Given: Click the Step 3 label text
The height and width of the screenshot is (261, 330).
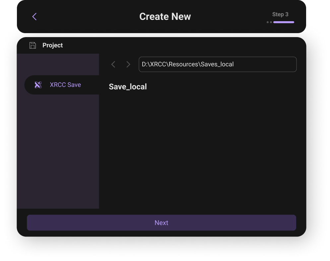Looking at the screenshot, I should pyautogui.click(x=280, y=14).
